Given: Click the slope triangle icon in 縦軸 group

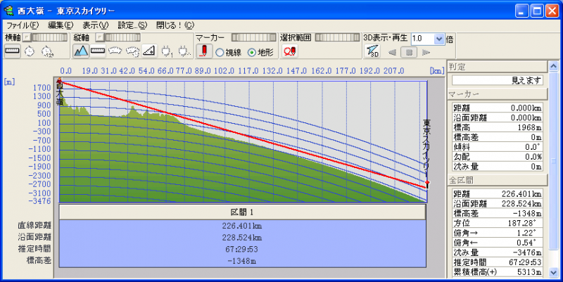Looking at the screenshot, I should [x=148, y=51].
